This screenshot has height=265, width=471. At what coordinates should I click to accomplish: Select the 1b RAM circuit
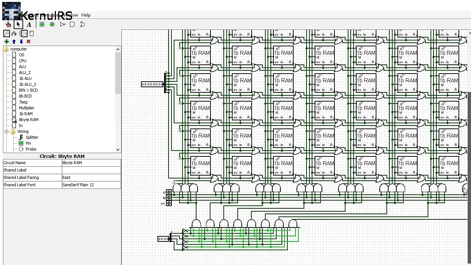[x=26, y=114]
